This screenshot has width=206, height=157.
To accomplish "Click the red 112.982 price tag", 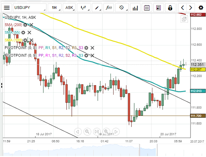I will 198,14.
